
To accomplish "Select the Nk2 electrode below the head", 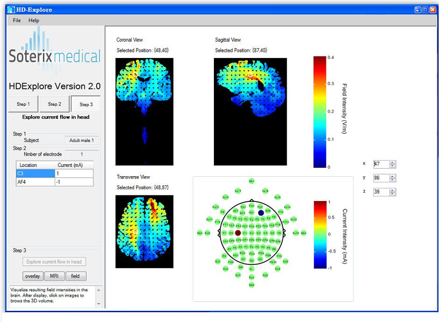I will (x=252, y=284).
